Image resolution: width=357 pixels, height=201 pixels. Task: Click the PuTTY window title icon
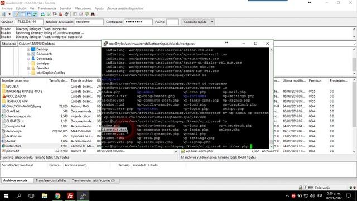coord(105,44)
